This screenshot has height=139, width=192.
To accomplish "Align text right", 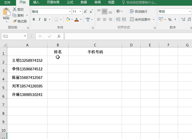I will pyautogui.click(x=110, y=19).
